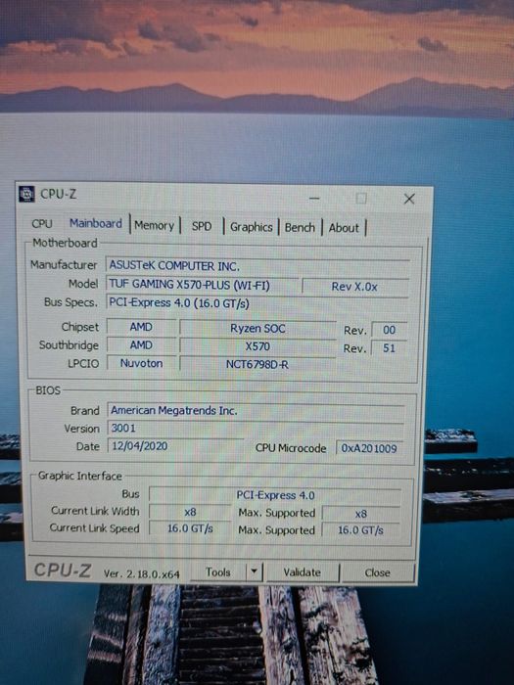Click the chipset Rev. value 00
The height and width of the screenshot is (685, 514).
click(389, 330)
